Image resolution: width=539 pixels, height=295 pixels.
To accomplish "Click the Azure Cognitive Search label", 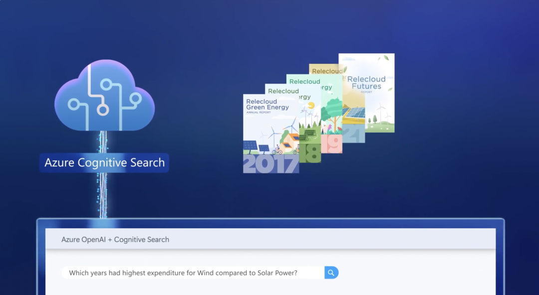I will coord(104,162).
